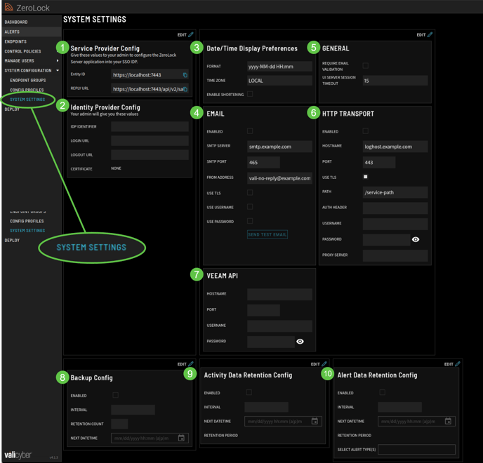Screen dimensions: 483x463
Task: Enable the Activity Data Retention checkbox
Action: [x=249, y=392]
